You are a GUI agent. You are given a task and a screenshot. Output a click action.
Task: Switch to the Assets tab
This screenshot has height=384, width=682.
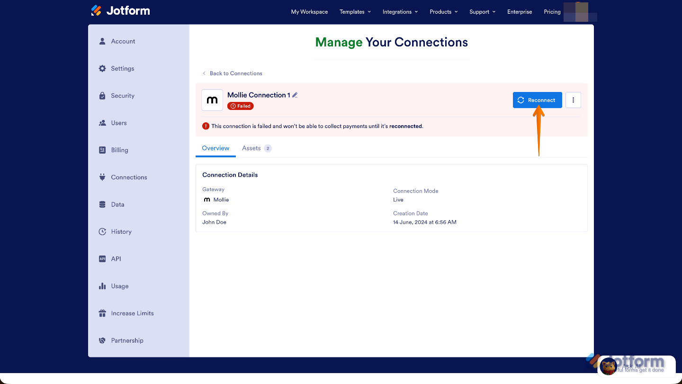tap(251, 148)
